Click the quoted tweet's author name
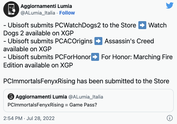 (41, 97)
